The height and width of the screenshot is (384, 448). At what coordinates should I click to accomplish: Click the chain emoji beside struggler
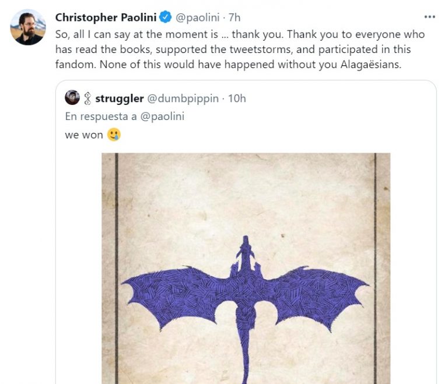pos(88,98)
